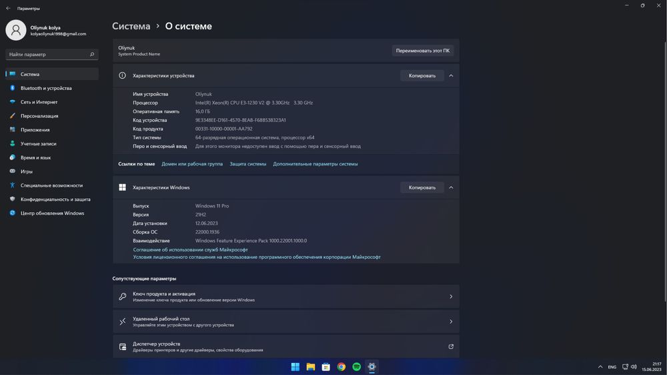Open Microsoft Store from taskbar
Screen dimensions: 667x375
pyautogui.click(x=326, y=367)
